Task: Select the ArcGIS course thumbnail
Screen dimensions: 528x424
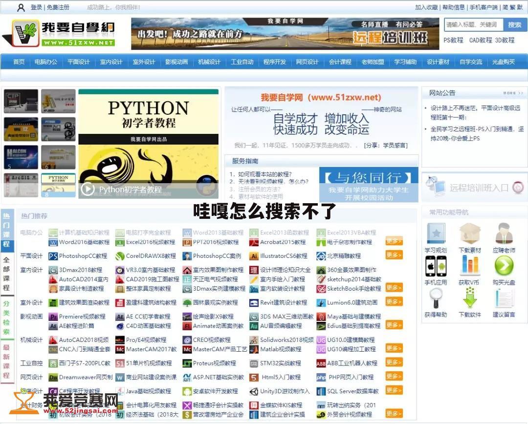Action: click(21, 185)
